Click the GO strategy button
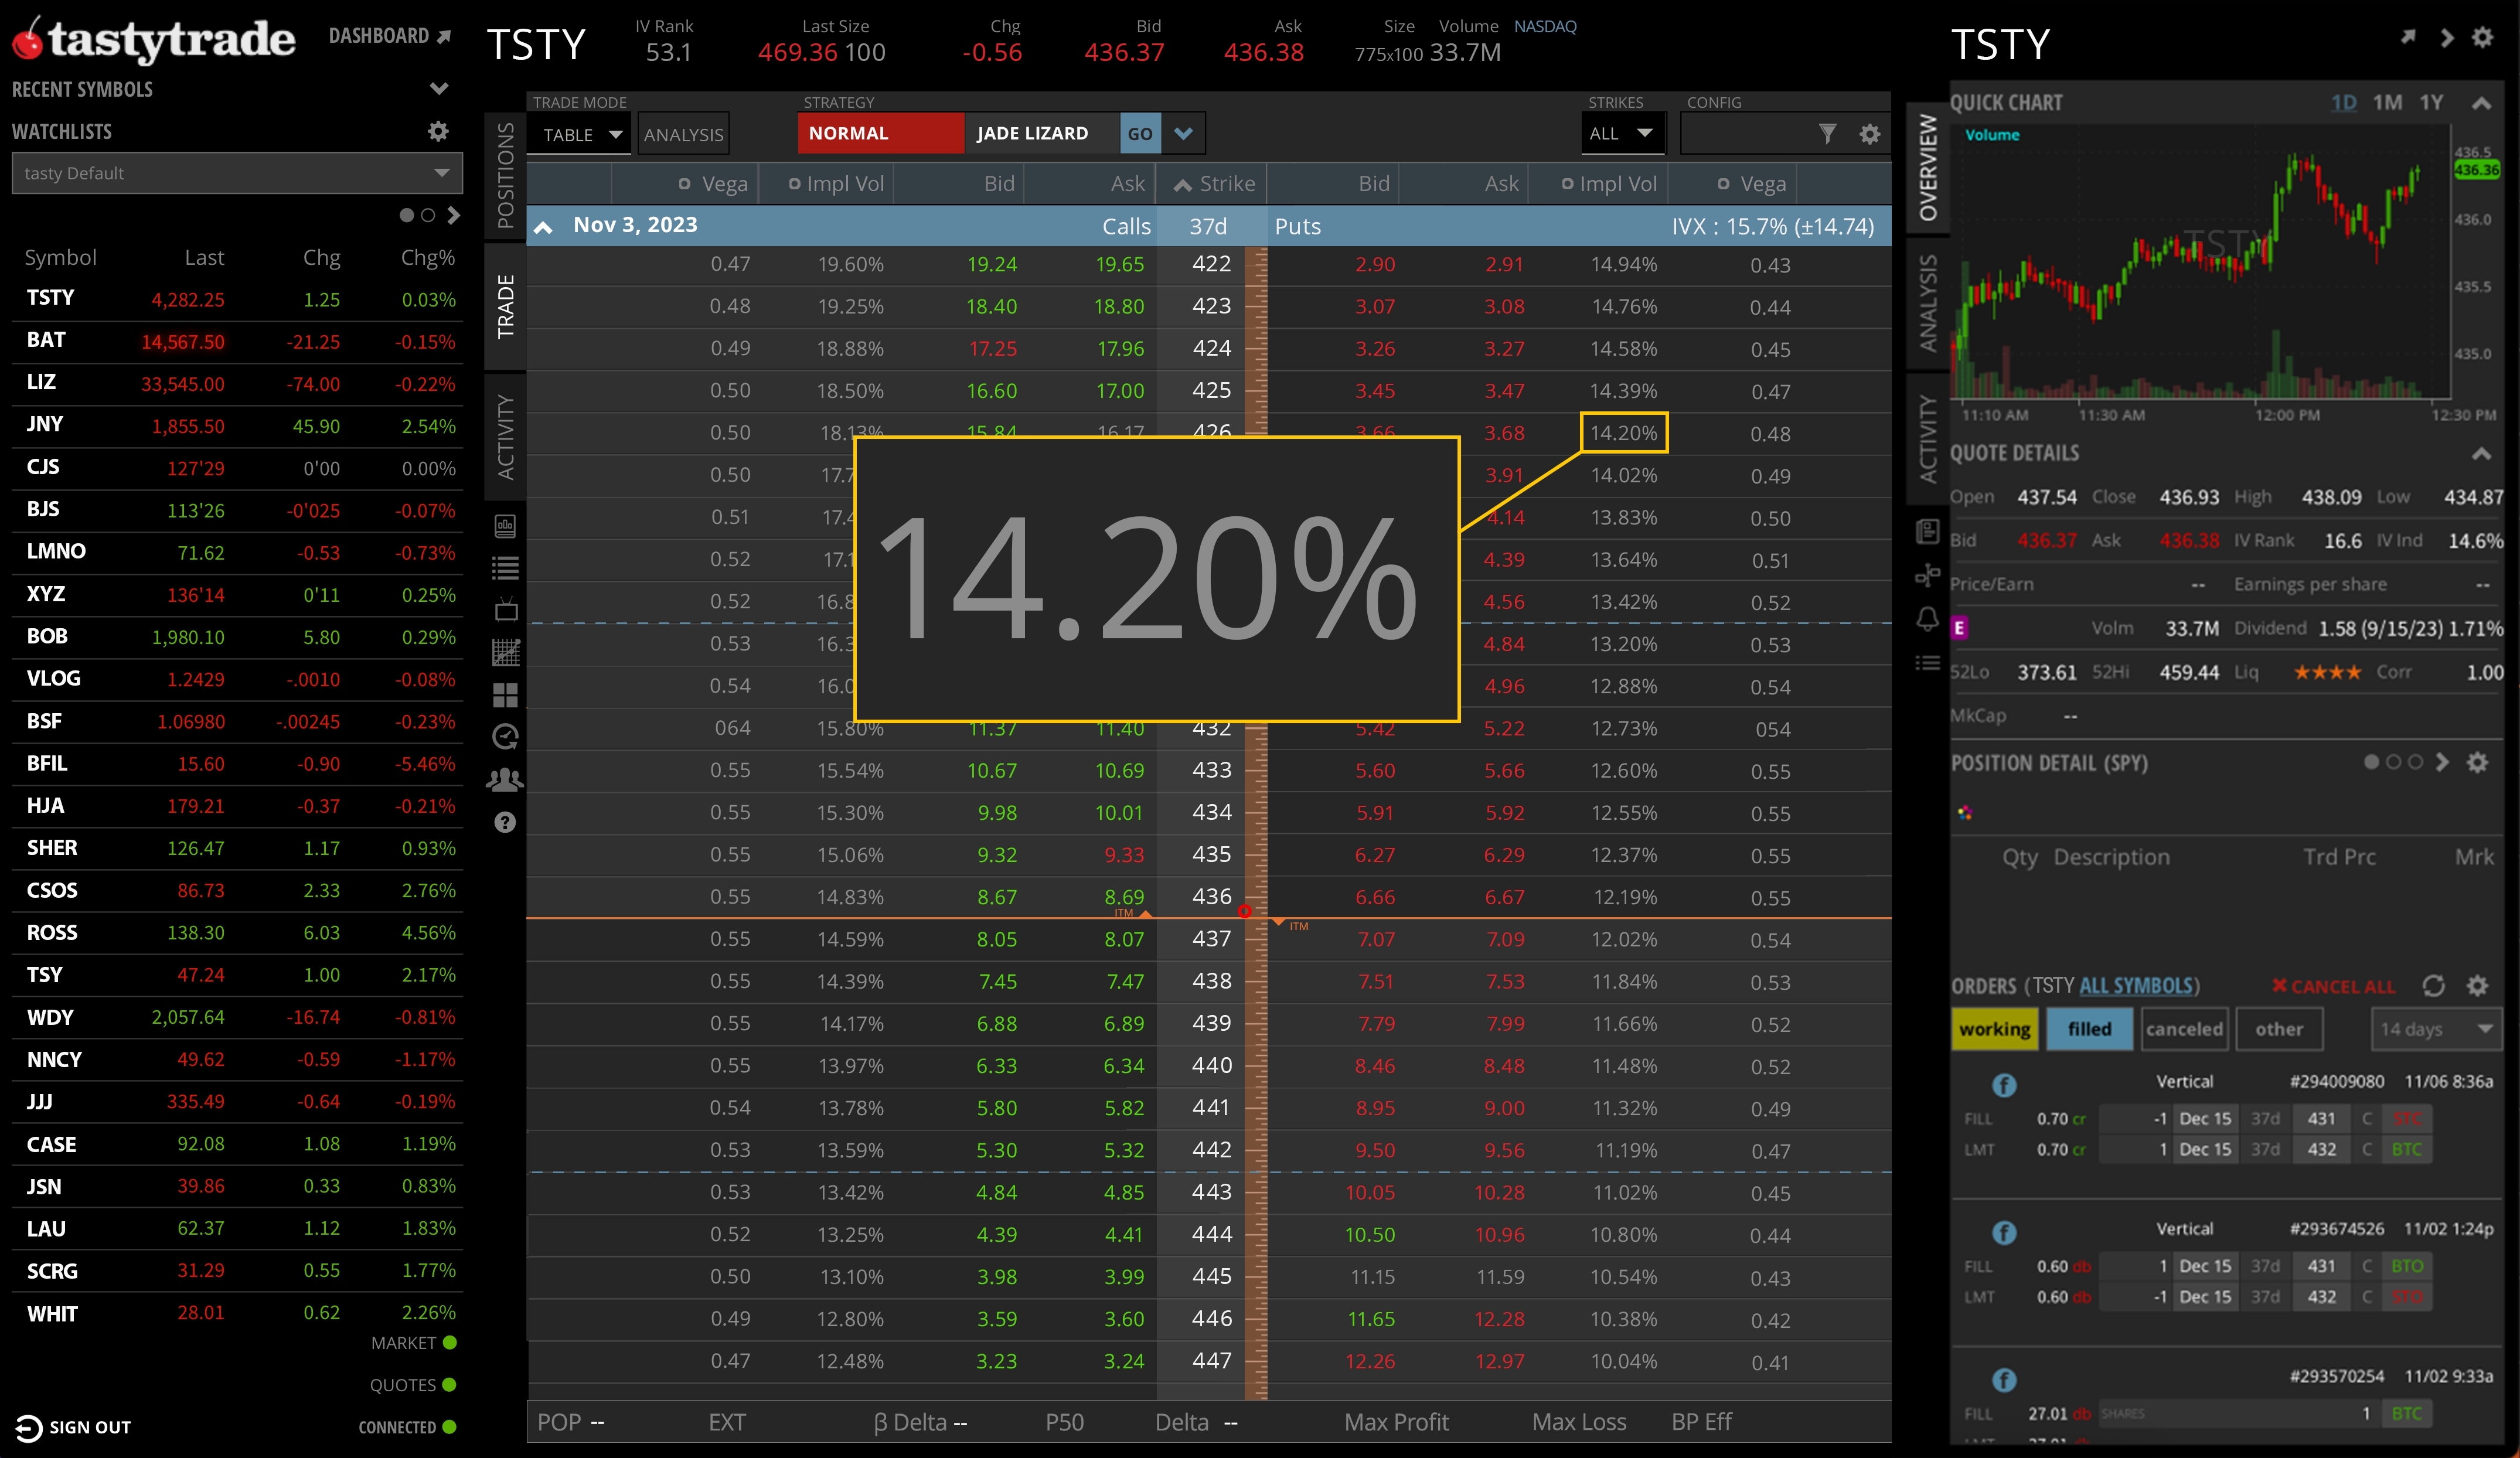The height and width of the screenshot is (1458, 2520). coord(1140,133)
